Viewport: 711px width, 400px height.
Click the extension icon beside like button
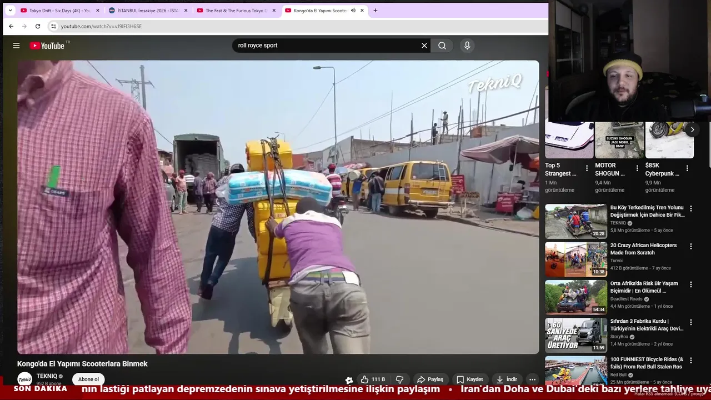[x=349, y=380]
